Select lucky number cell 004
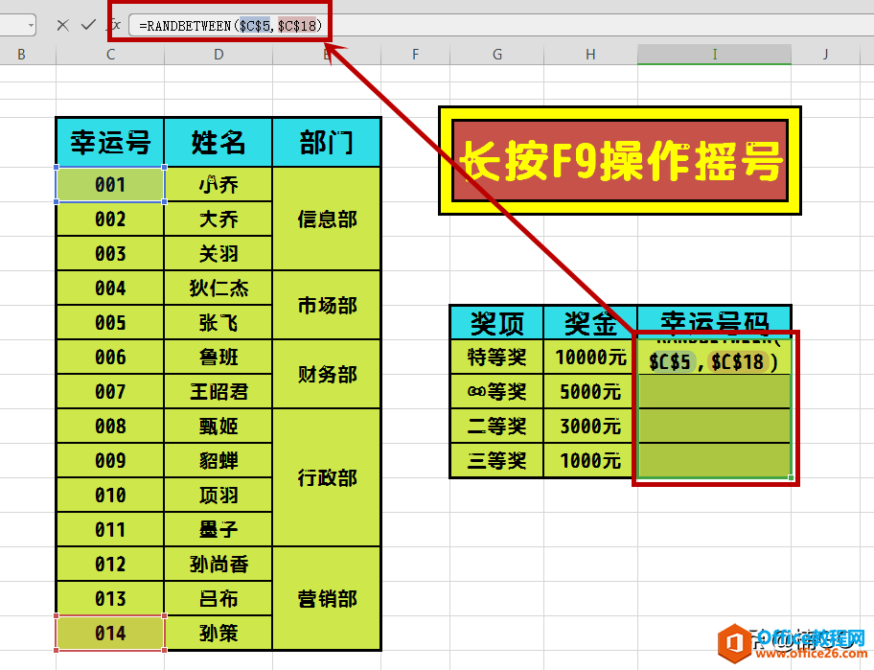This screenshot has width=874, height=670. (110, 289)
